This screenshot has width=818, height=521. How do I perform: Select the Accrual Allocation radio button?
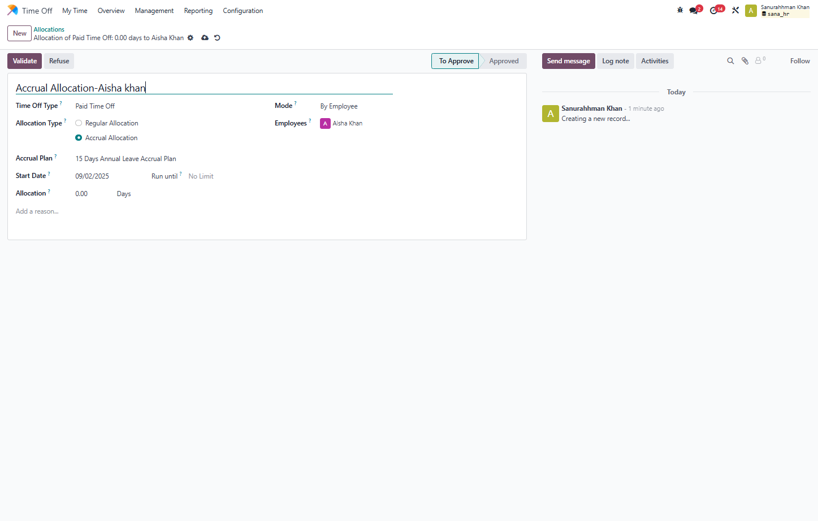tap(79, 138)
